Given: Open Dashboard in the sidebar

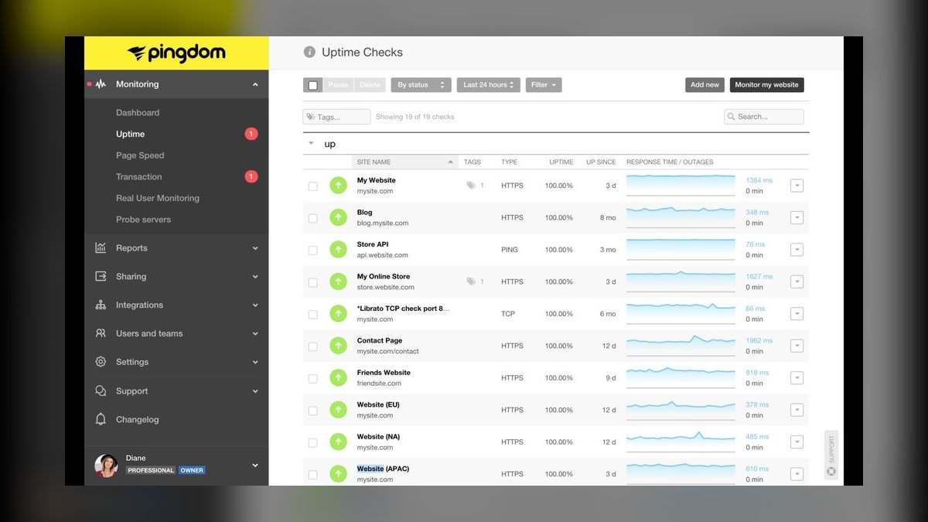Looking at the screenshot, I should coord(138,113).
